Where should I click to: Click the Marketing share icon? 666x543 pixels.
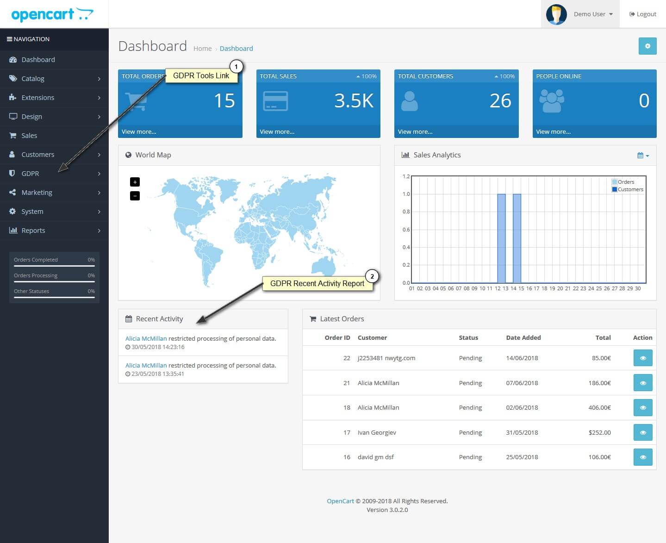coord(12,193)
